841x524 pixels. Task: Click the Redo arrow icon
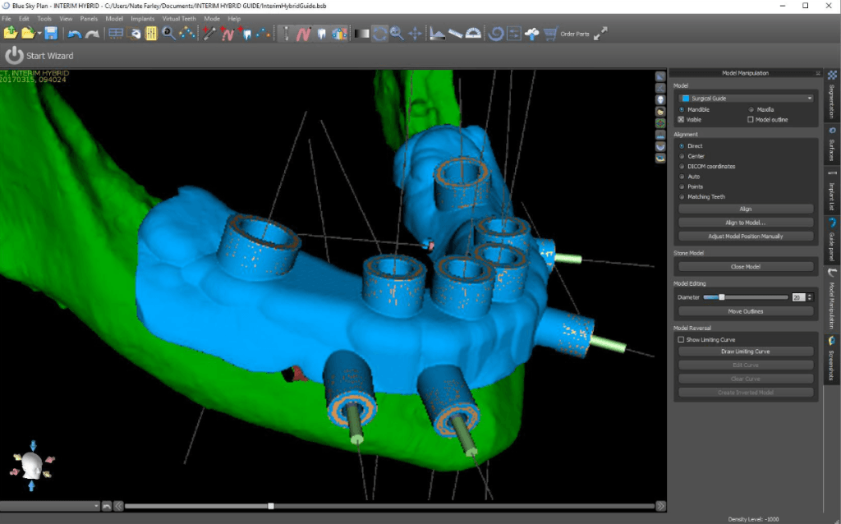click(92, 34)
